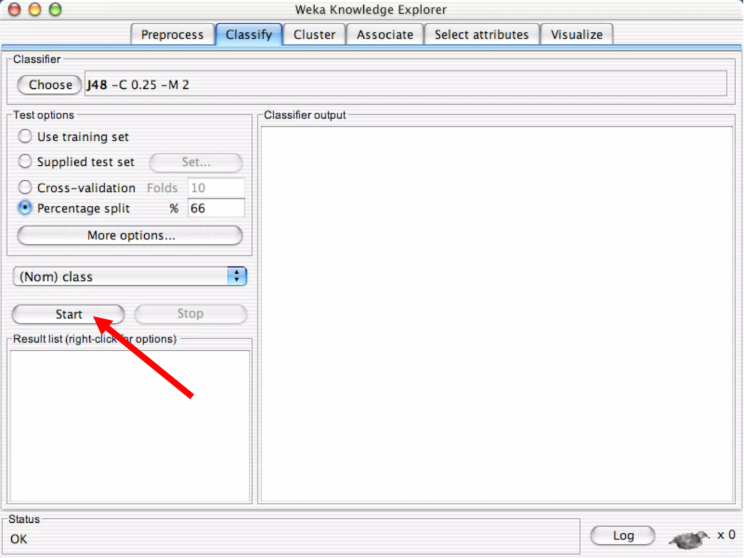The image size is (744, 558).
Task: Click the percentage split value field
Action: pyautogui.click(x=216, y=208)
